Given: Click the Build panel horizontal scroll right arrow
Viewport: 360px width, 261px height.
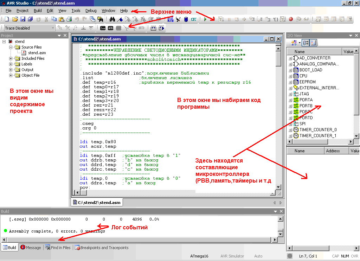Looking at the screenshot, I should point(275,240).
